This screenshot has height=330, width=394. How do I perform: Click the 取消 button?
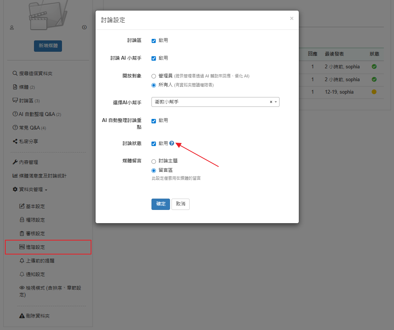(181, 204)
